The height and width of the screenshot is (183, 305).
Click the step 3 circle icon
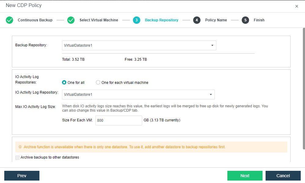[x=137, y=20]
